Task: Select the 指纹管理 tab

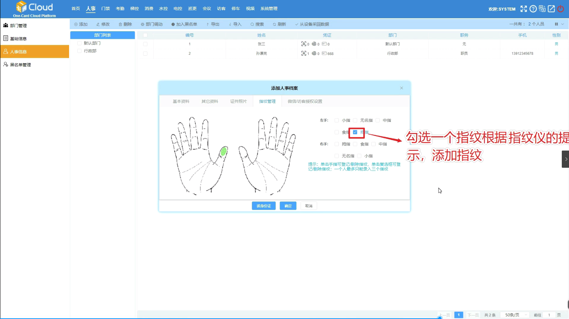Action: 267,101
